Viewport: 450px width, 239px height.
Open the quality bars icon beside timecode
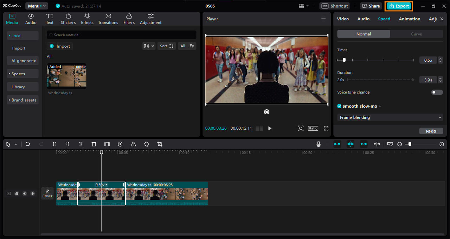click(x=259, y=128)
